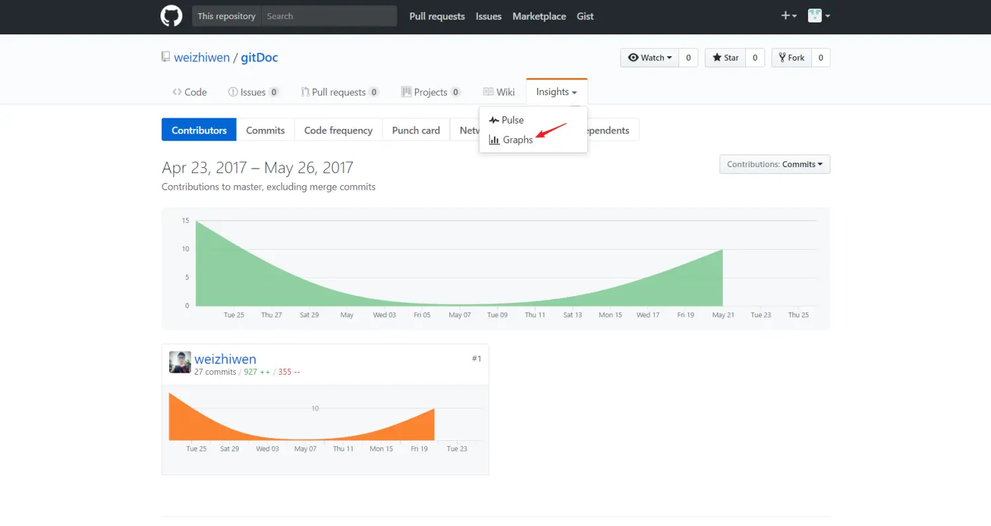Open gitDoc repository link
The height and width of the screenshot is (526, 991).
click(x=259, y=57)
